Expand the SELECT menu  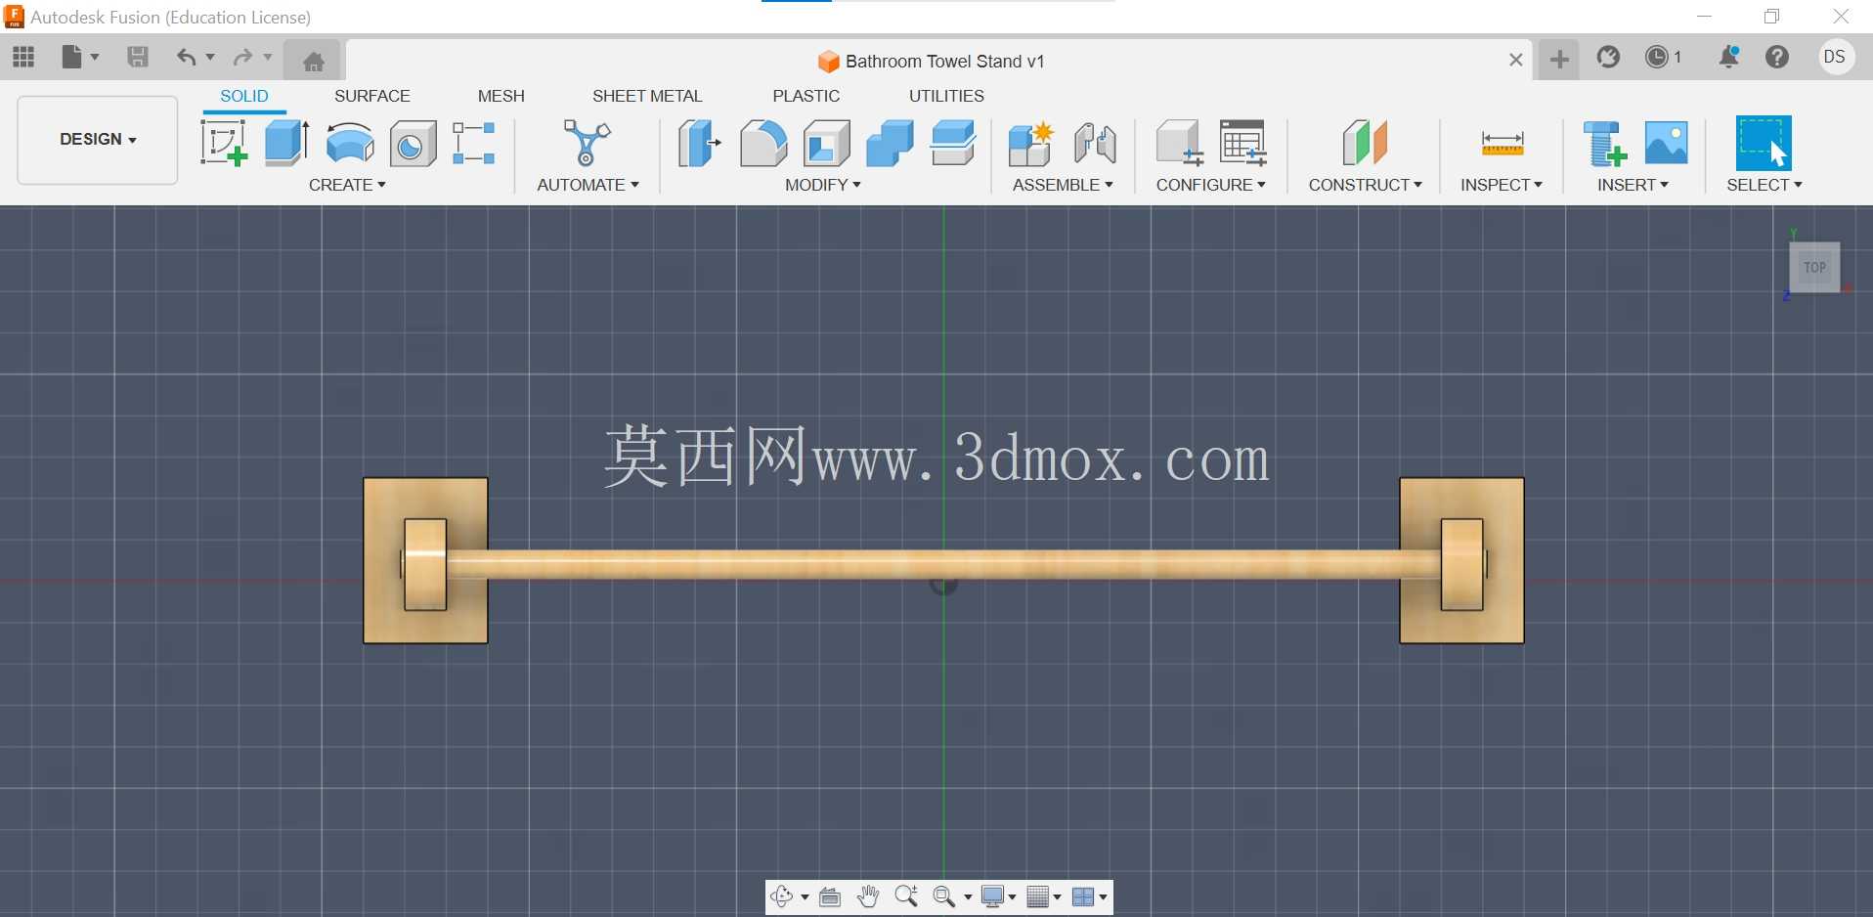coord(1764,185)
